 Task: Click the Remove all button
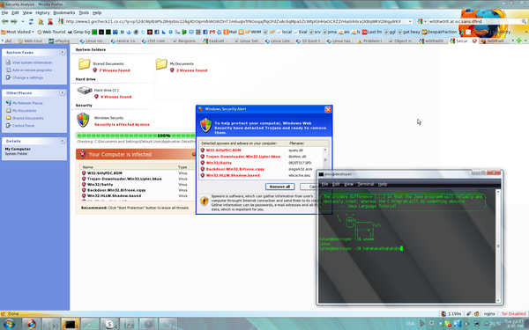tap(279, 187)
